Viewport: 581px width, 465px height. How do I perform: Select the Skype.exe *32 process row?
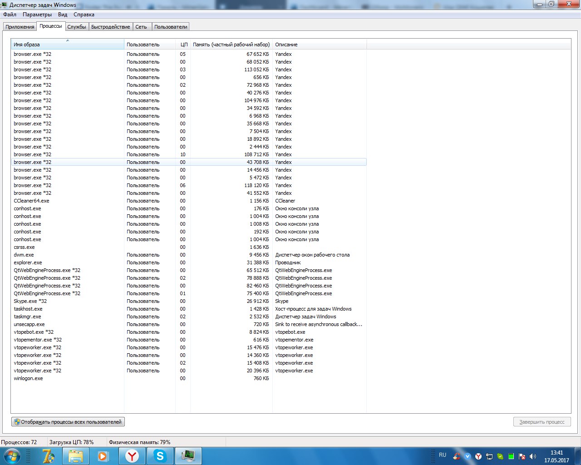[30, 301]
